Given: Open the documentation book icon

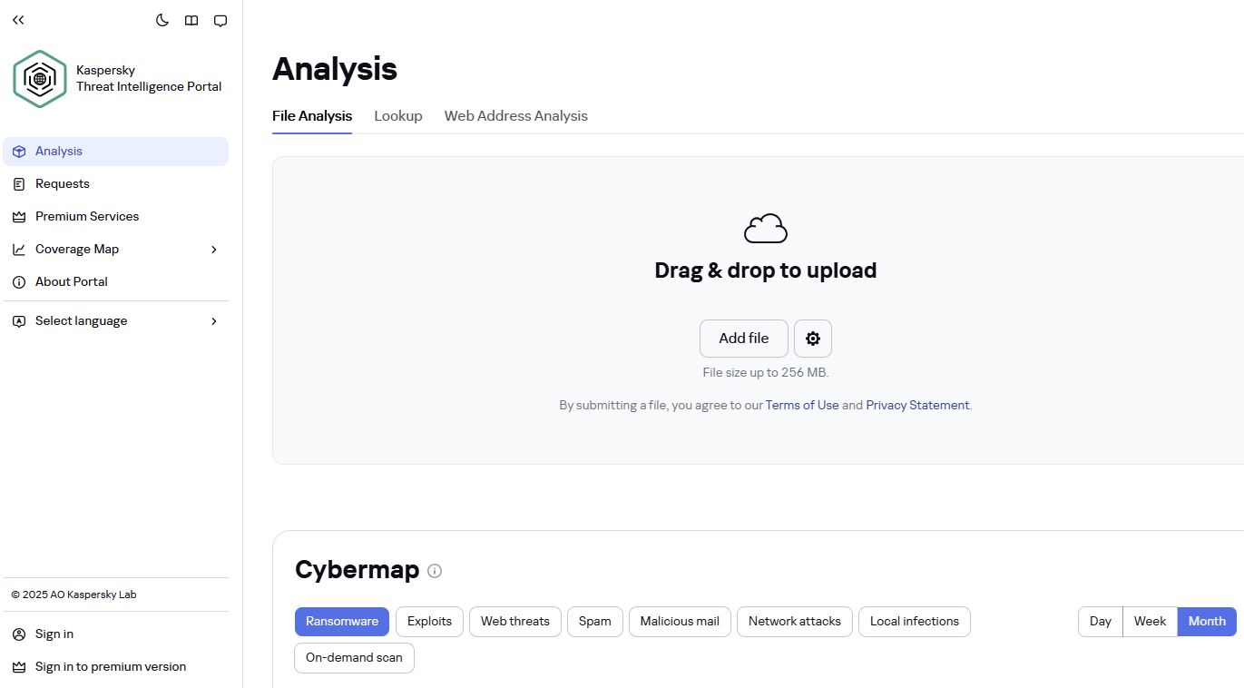Looking at the screenshot, I should pyautogui.click(x=191, y=20).
